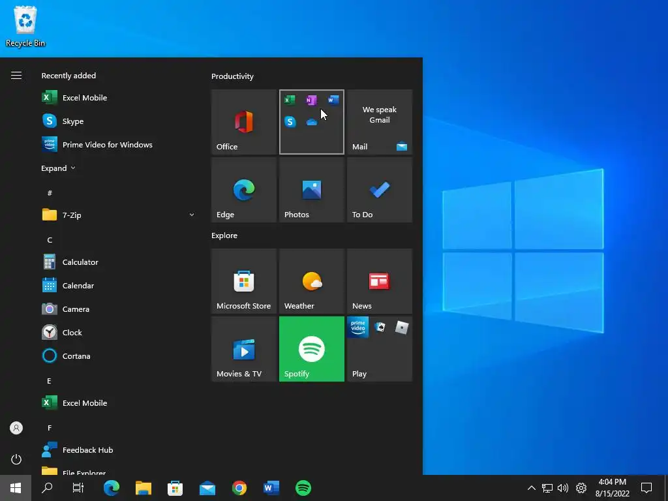Click the # letter header
This screenshot has height=501, width=668.
tap(50, 193)
